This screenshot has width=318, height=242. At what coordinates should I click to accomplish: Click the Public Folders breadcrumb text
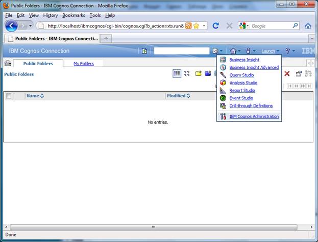click(19, 74)
